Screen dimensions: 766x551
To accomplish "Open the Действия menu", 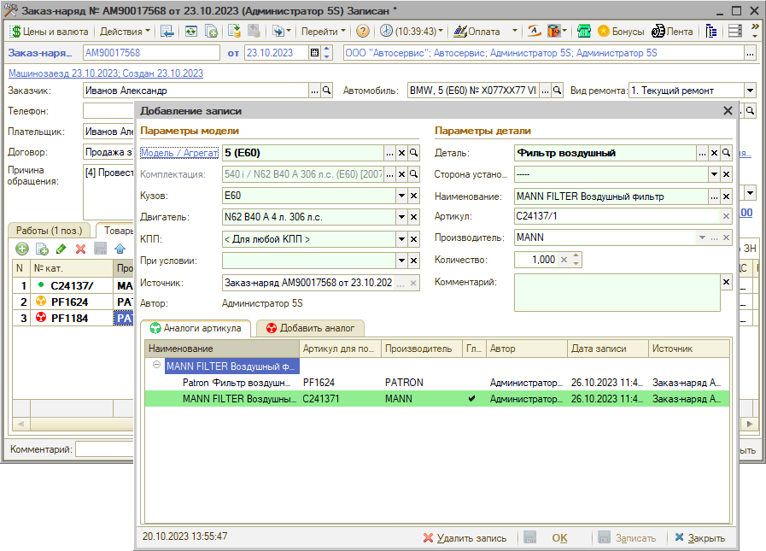I will 125,32.
